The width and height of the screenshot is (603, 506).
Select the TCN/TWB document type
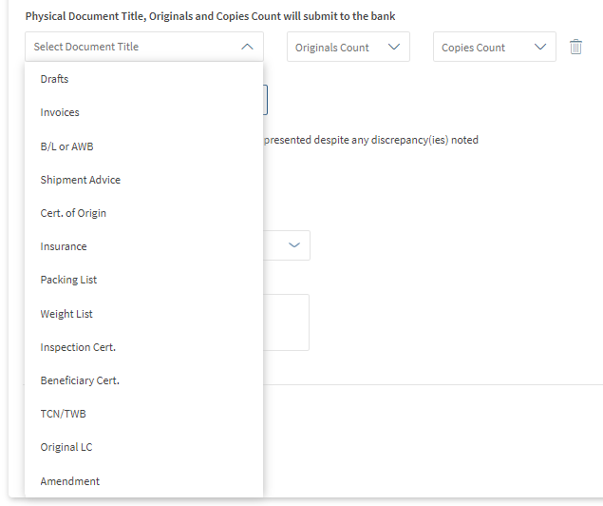pos(63,414)
